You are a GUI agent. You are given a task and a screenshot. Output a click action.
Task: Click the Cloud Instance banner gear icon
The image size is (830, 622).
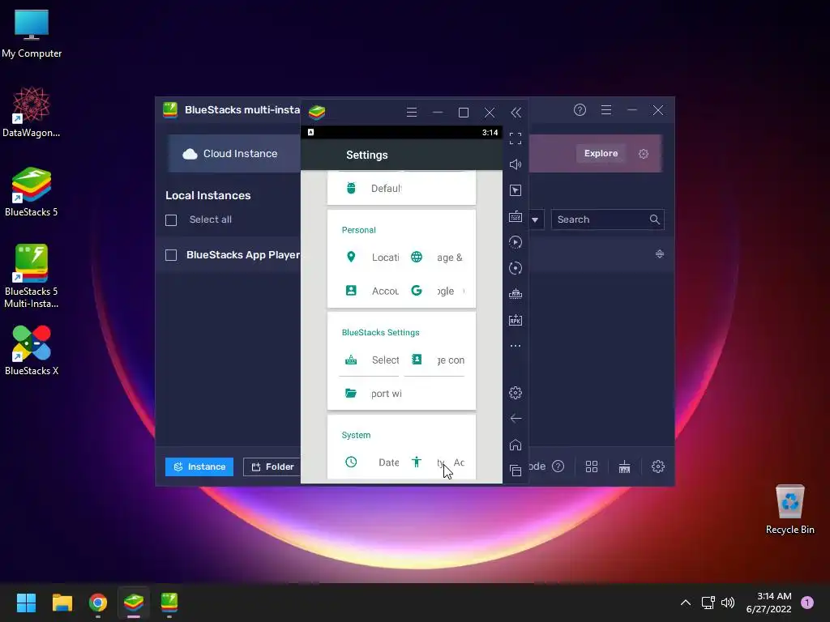click(x=643, y=153)
